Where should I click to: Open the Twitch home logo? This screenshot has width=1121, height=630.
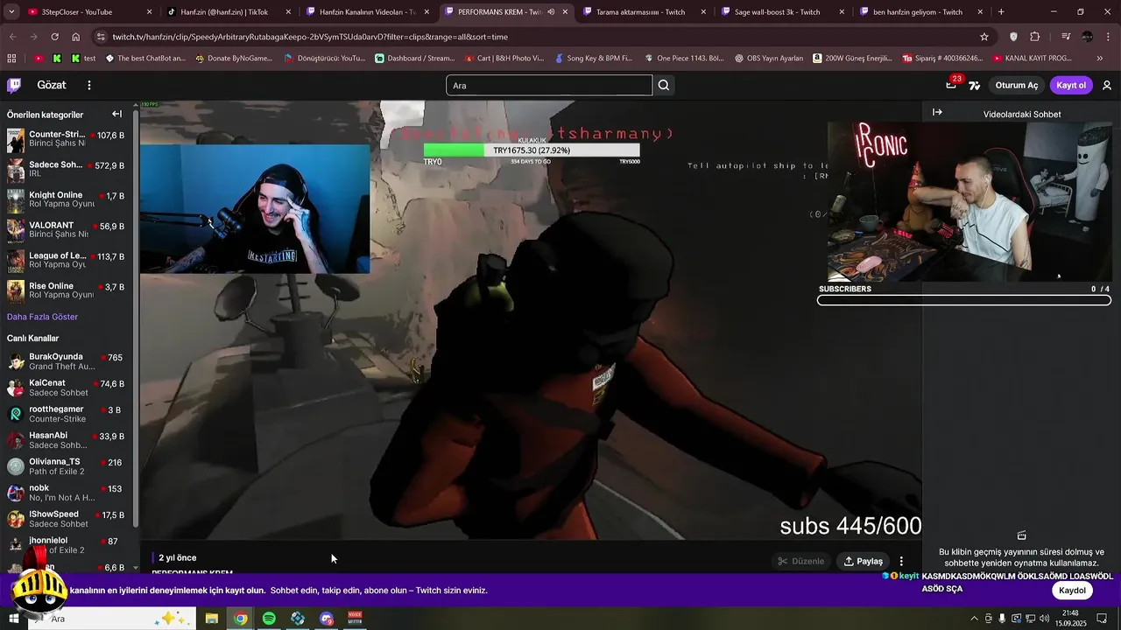coord(14,85)
